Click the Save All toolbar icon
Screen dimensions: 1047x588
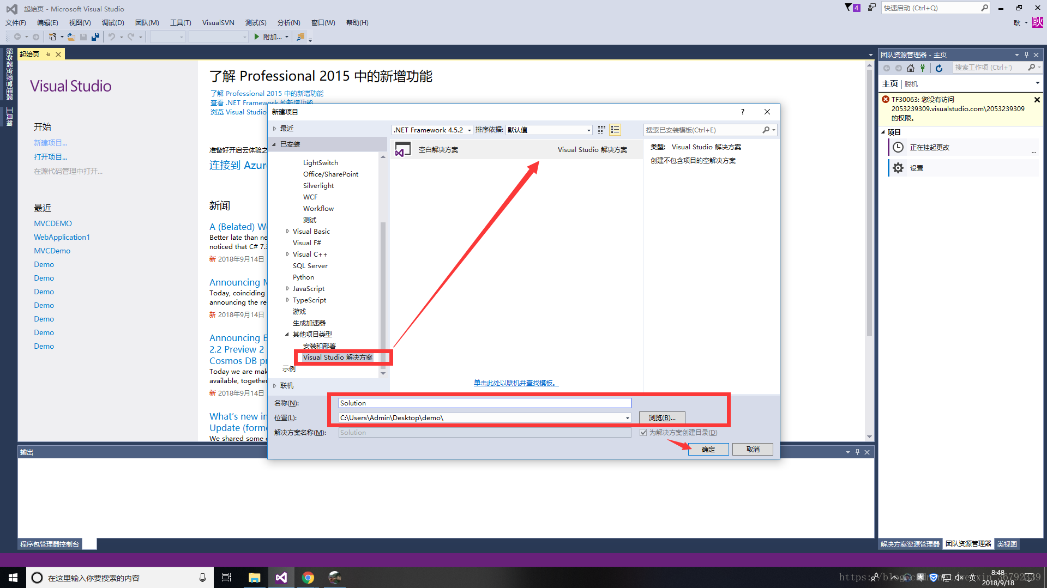[x=95, y=37]
